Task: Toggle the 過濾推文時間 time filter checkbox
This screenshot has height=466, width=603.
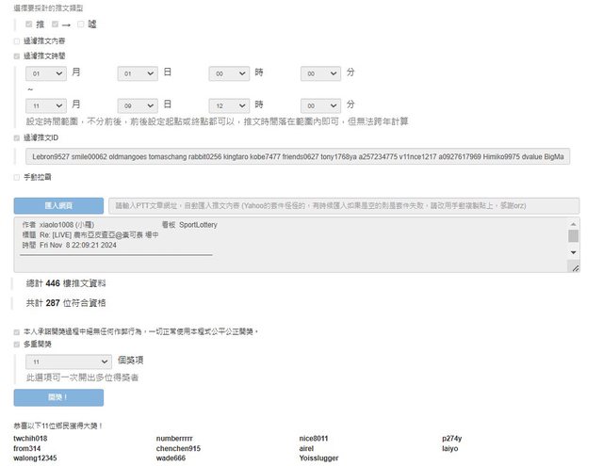Action: (16, 56)
